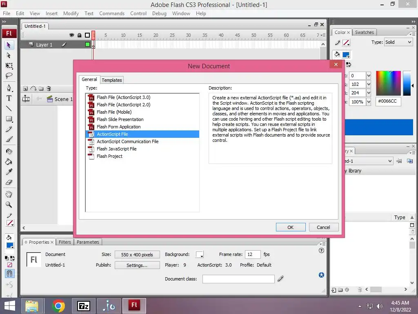Toggle lock all layers padlock icon
This screenshot has width=418, height=314.
tap(79, 35)
